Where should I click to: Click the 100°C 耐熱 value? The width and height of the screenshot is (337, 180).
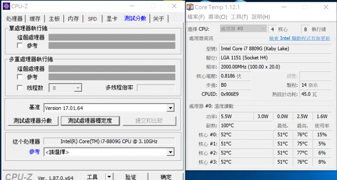(227, 125)
